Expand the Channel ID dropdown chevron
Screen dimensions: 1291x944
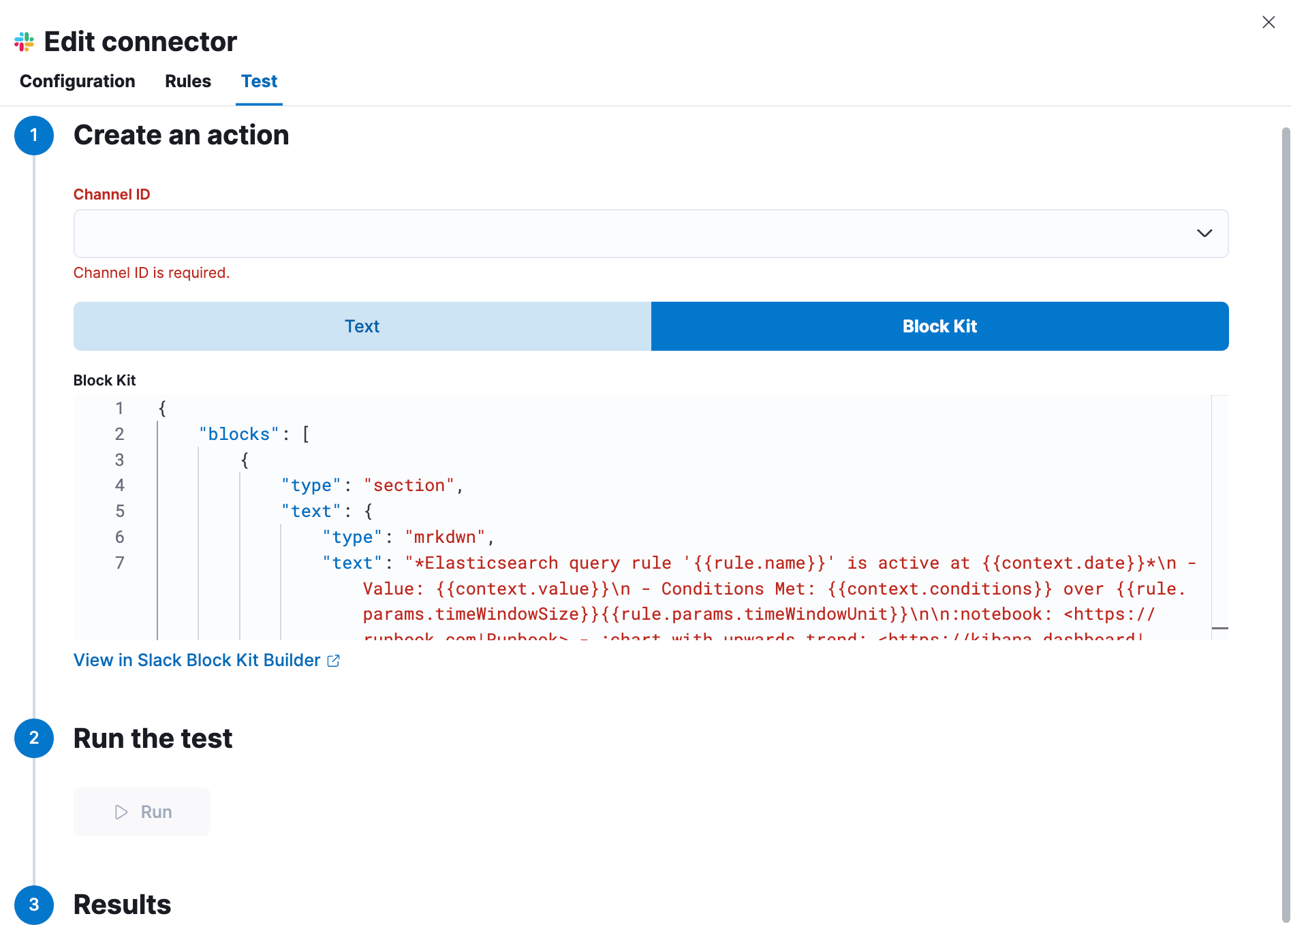click(x=1204, y=234)
